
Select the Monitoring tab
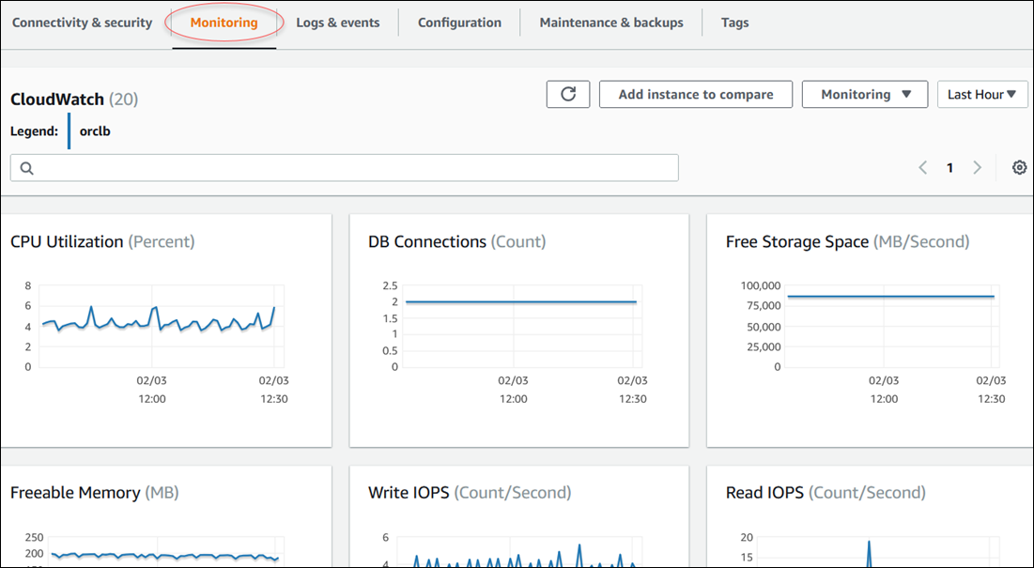[224, 23]
